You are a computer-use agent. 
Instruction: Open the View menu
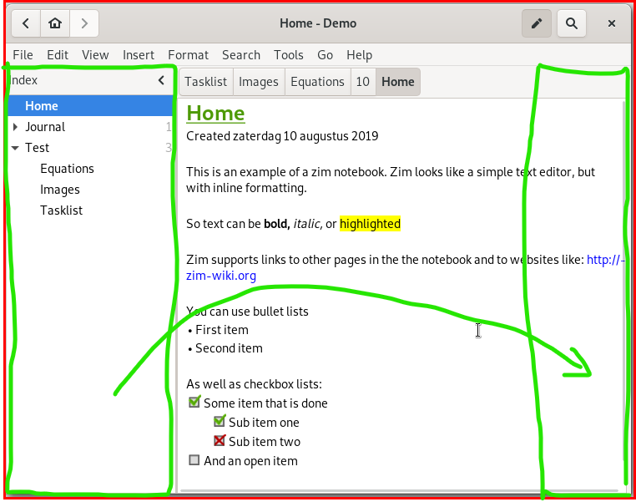95,55
